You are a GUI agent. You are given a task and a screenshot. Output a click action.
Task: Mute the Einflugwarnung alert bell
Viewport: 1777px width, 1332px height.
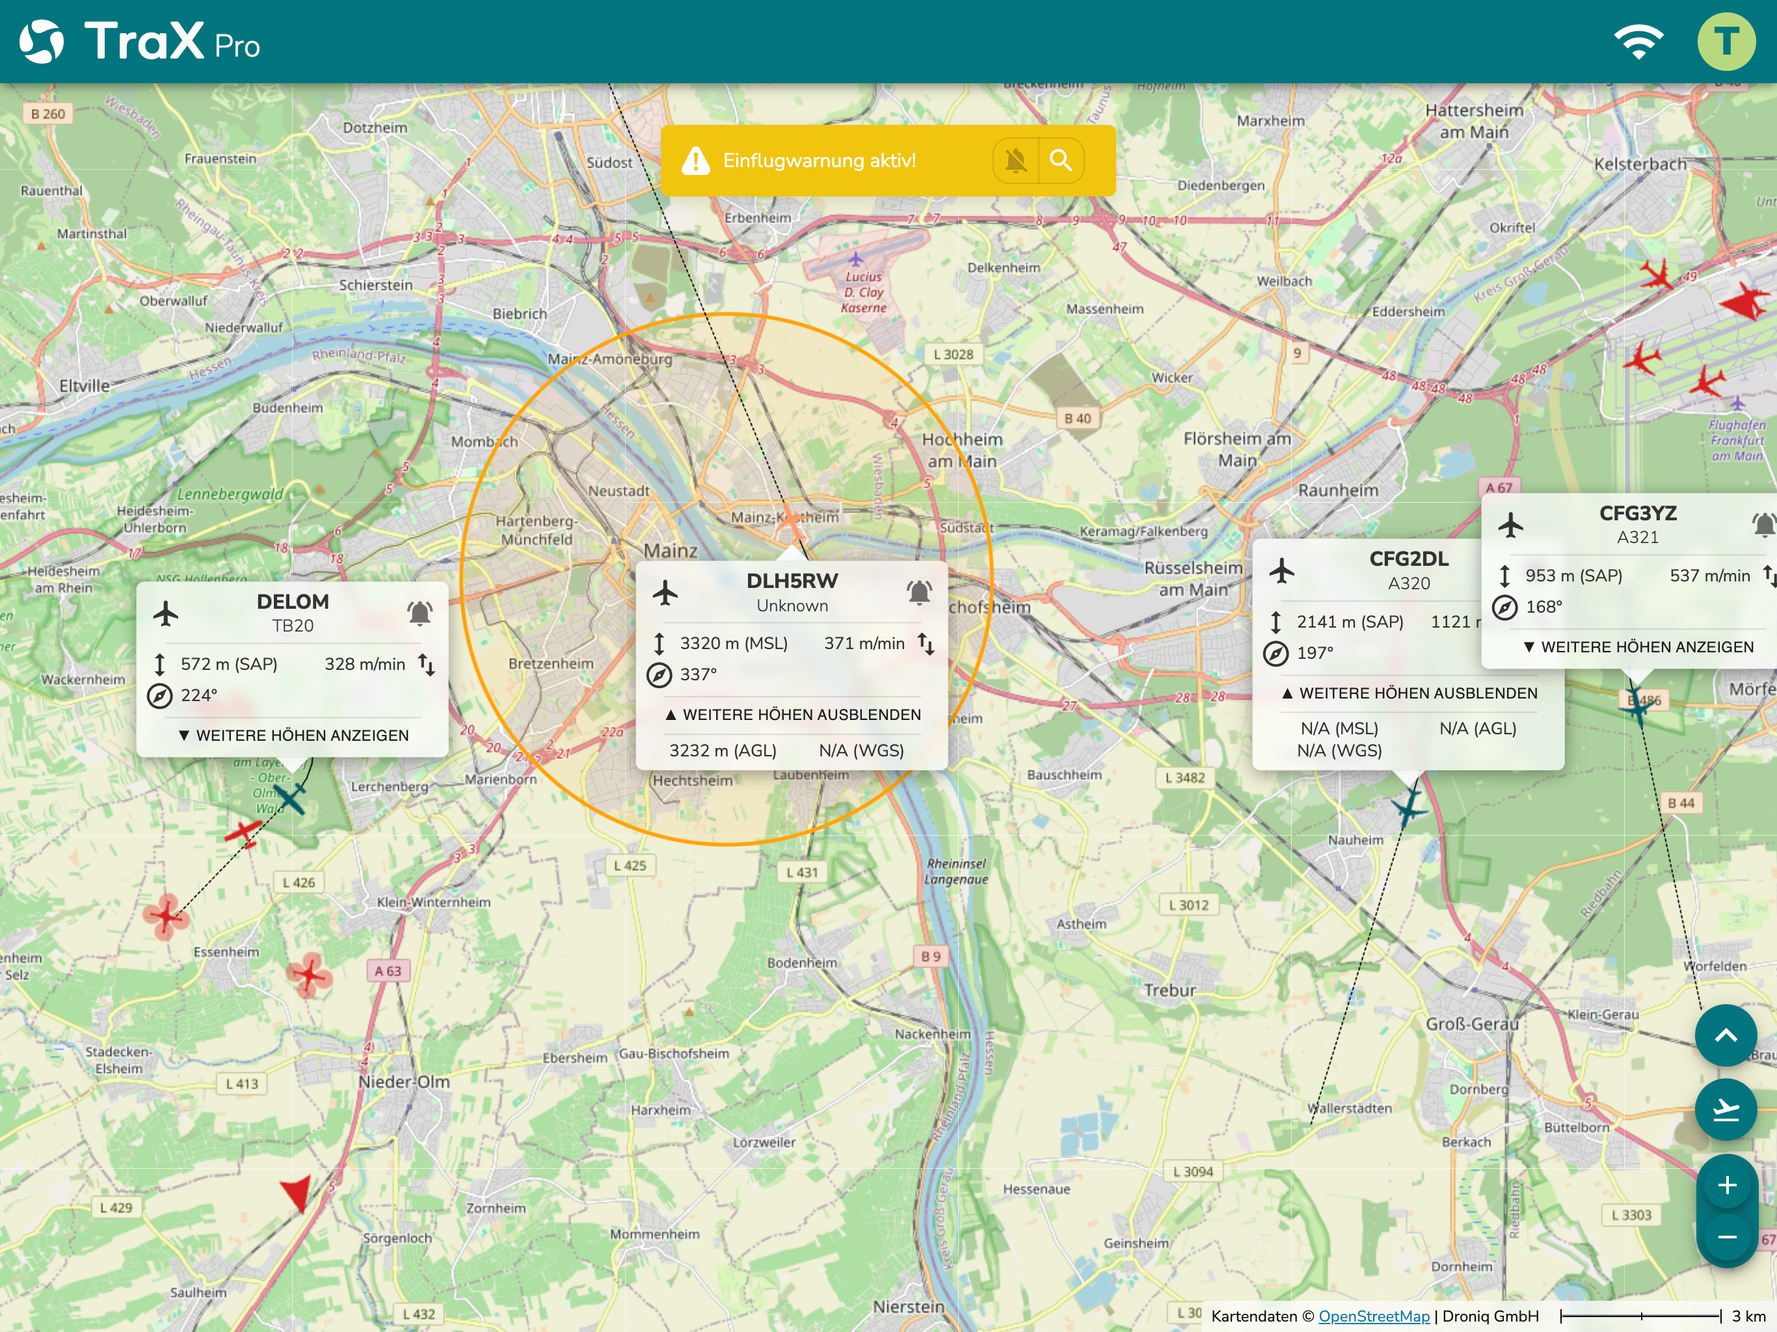pyautogui.click(x=1015, y=161)
